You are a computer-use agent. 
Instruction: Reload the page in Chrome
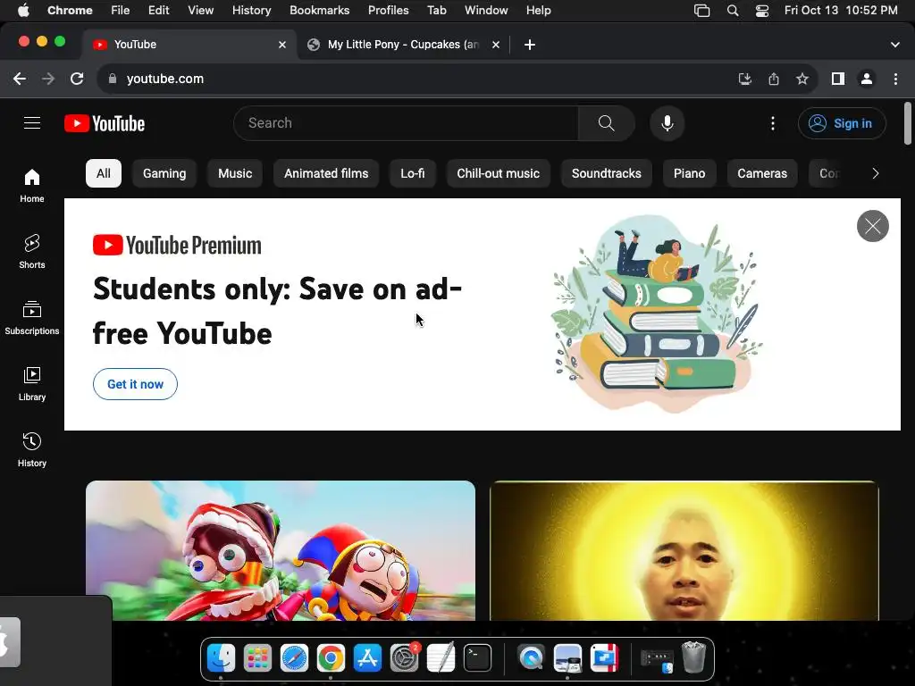[77, 79]
